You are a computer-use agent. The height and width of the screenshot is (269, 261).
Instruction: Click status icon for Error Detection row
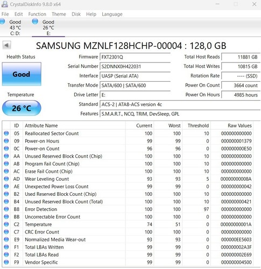click(6, 209)
